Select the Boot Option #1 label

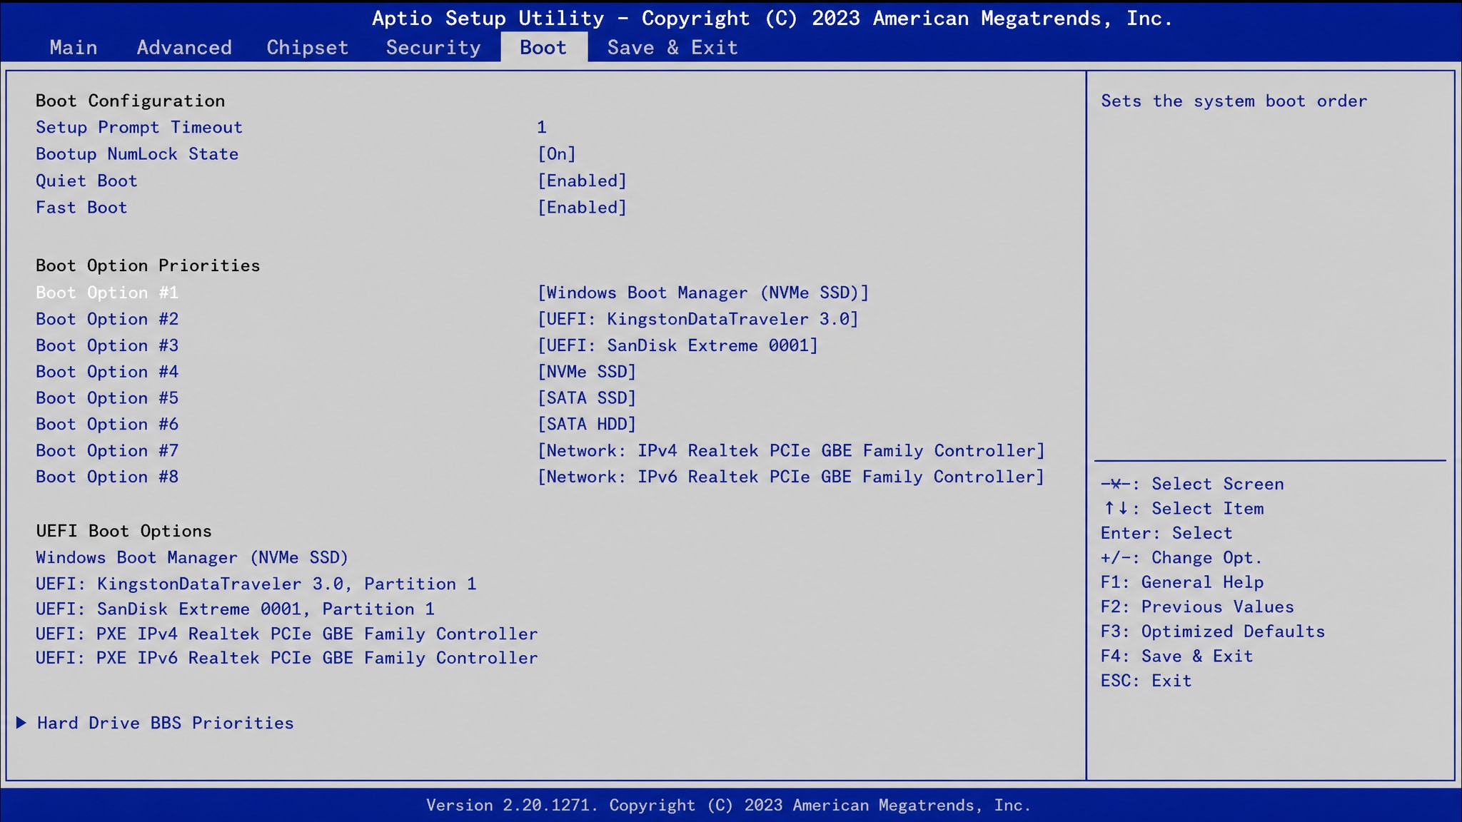click(x=107, y=293)
